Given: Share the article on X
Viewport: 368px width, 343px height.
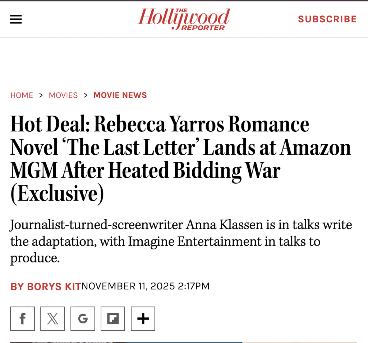Looking at the screenshot, I should (x=52, y=319).
